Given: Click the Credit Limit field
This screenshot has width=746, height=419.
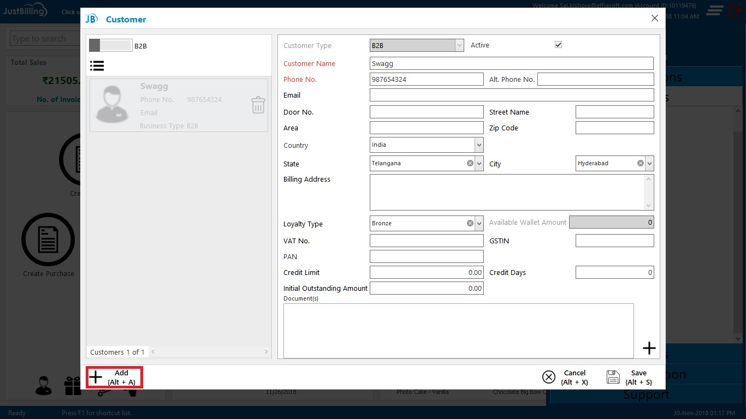Looking at the screenshot, I should pos(427,272).
